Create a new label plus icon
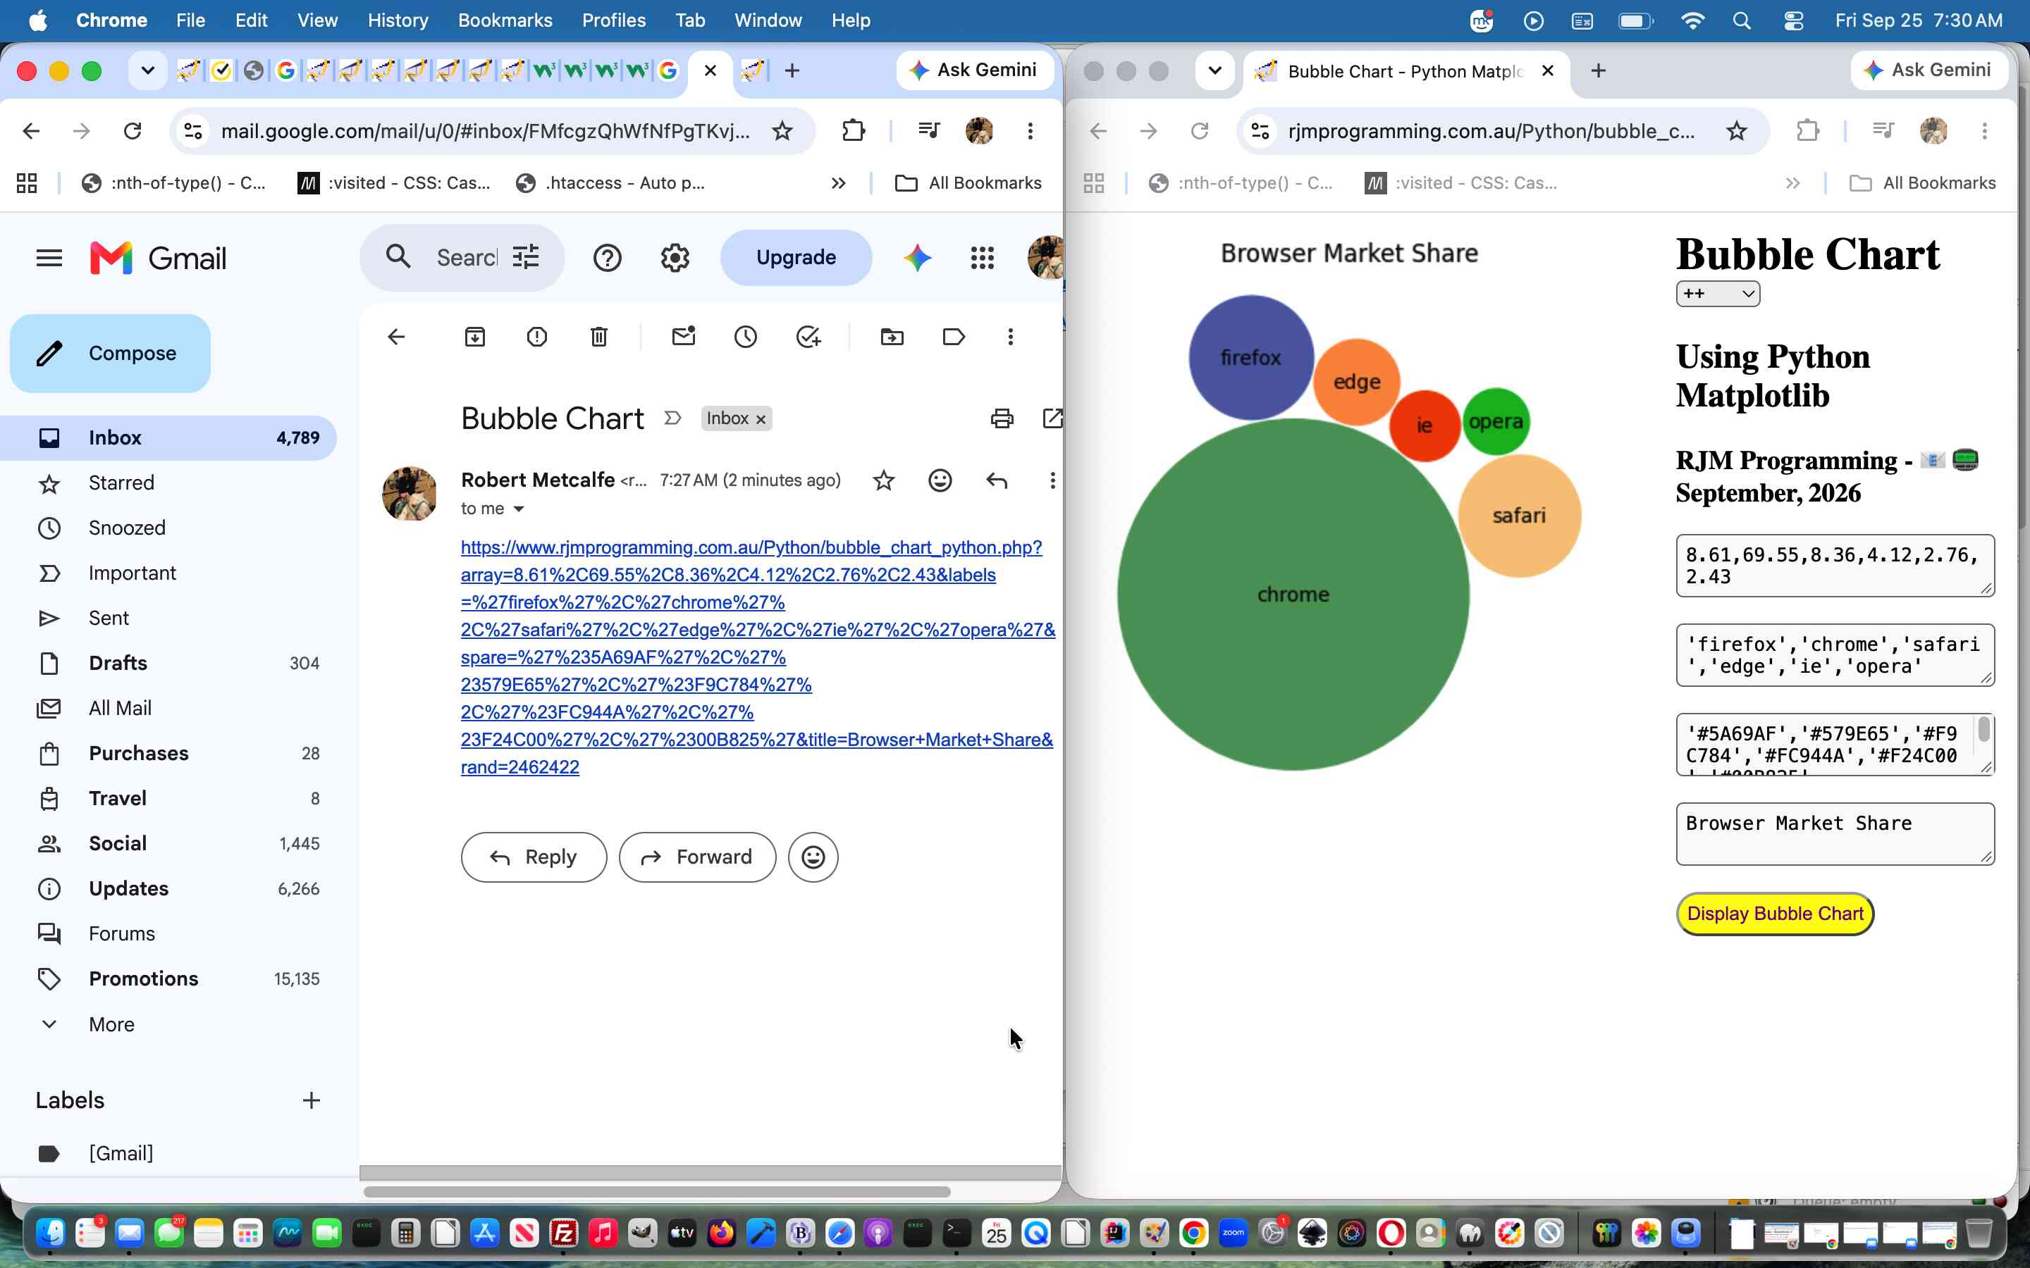Image resolution: width=2030 pixels, height=1268 pixels. [312, 1100]
